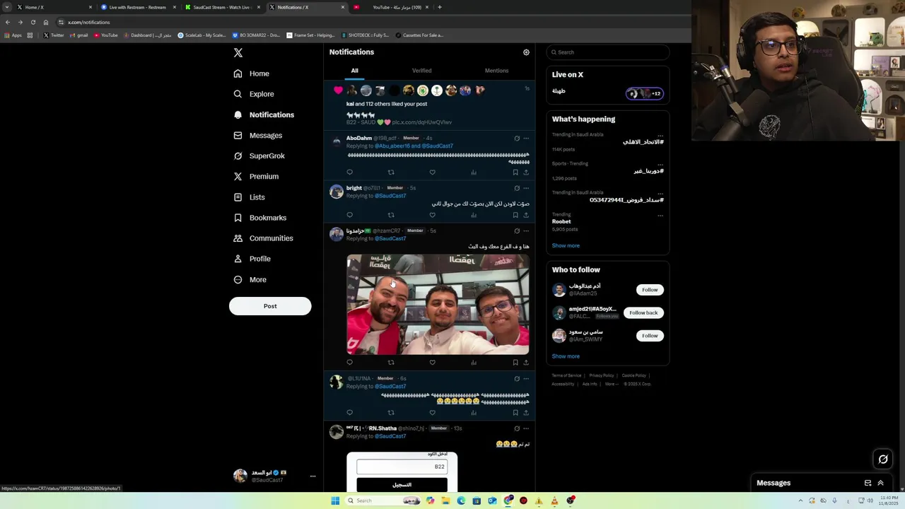Open the Windows Start menu
905x509 pixels.
pyautogui.click(x=335, y=501)
